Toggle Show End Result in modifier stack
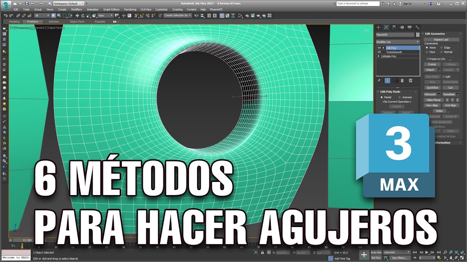This screenshot has height=262, width=467. tap(387, 80)
